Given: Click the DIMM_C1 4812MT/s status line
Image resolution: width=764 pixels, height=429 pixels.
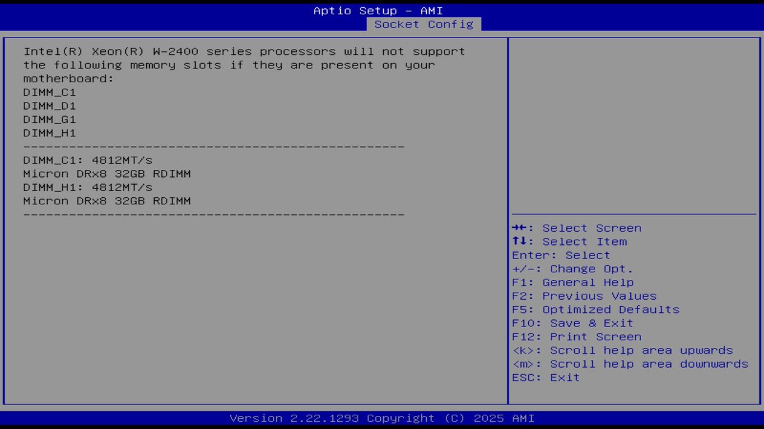Looking at the screenshot, I should pyautogui.click(x=88, y=160).
